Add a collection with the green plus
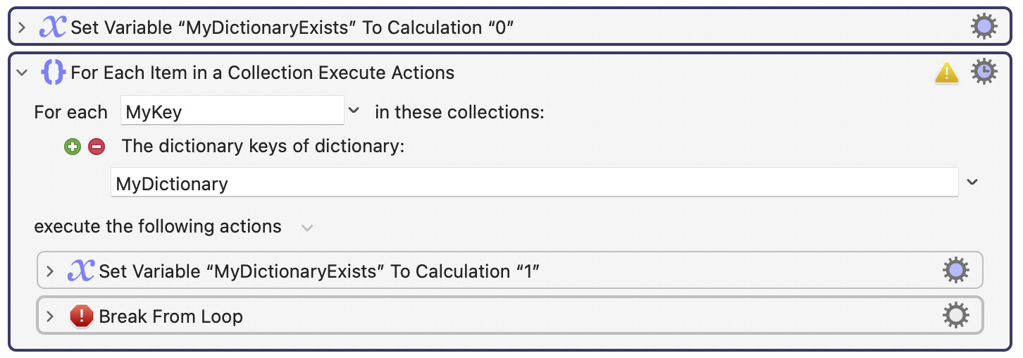 [73, 147]
